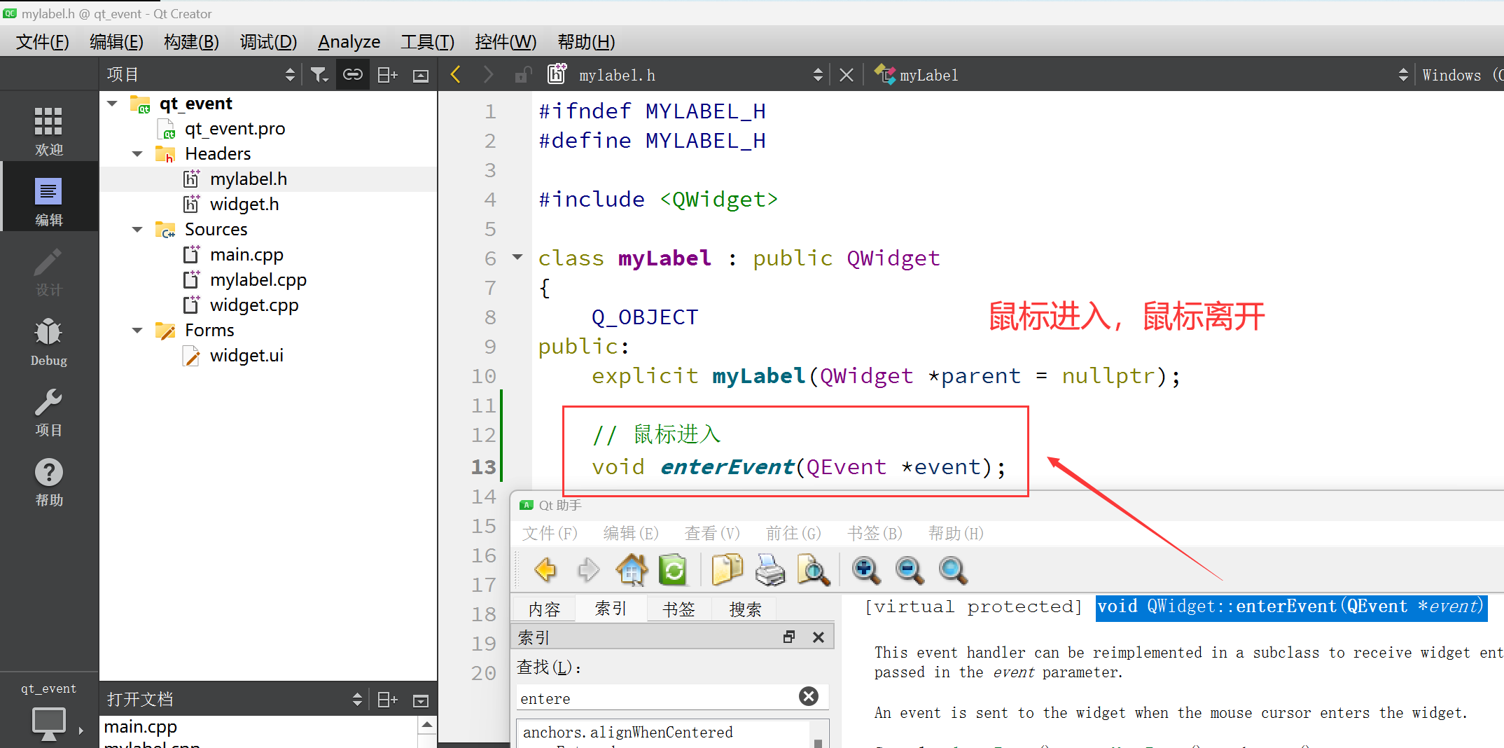Switch to 编辑 edit mode

pos(48,201)
